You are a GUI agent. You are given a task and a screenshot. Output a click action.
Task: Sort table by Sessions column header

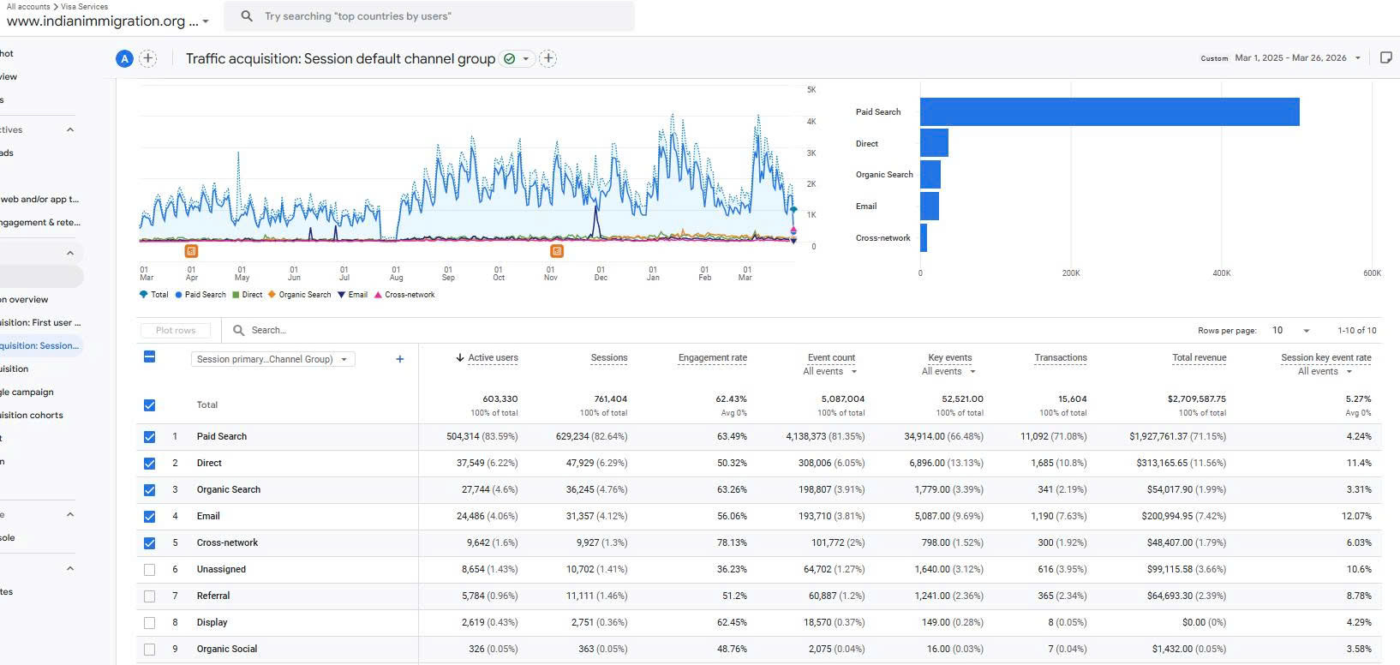click(608, 357)
